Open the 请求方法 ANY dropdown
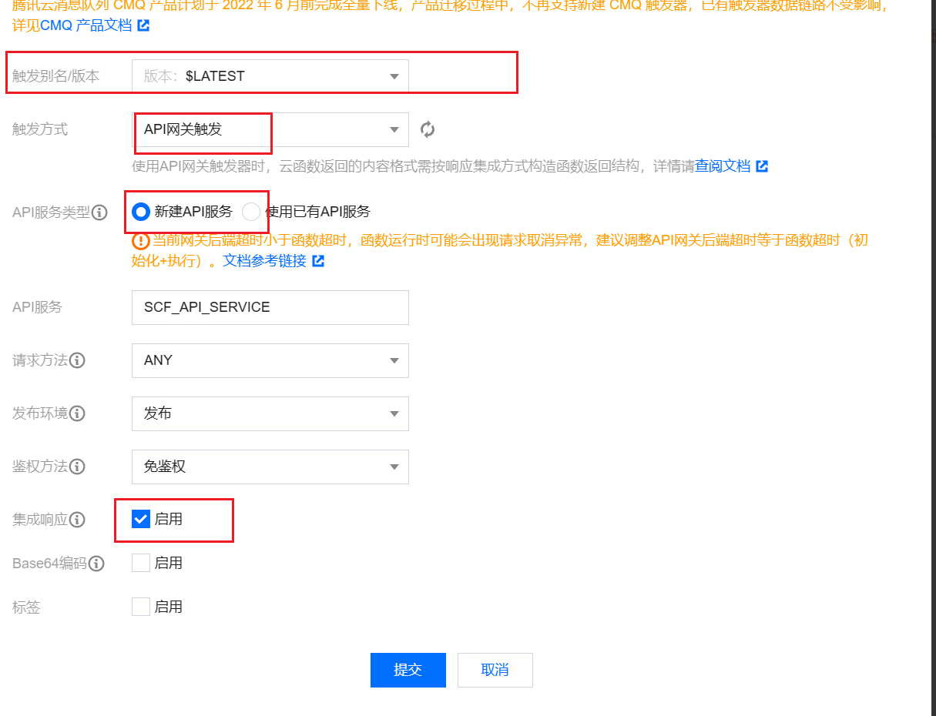Image resolution: width=936 pixels, height=716 pixels. (270, 360)
